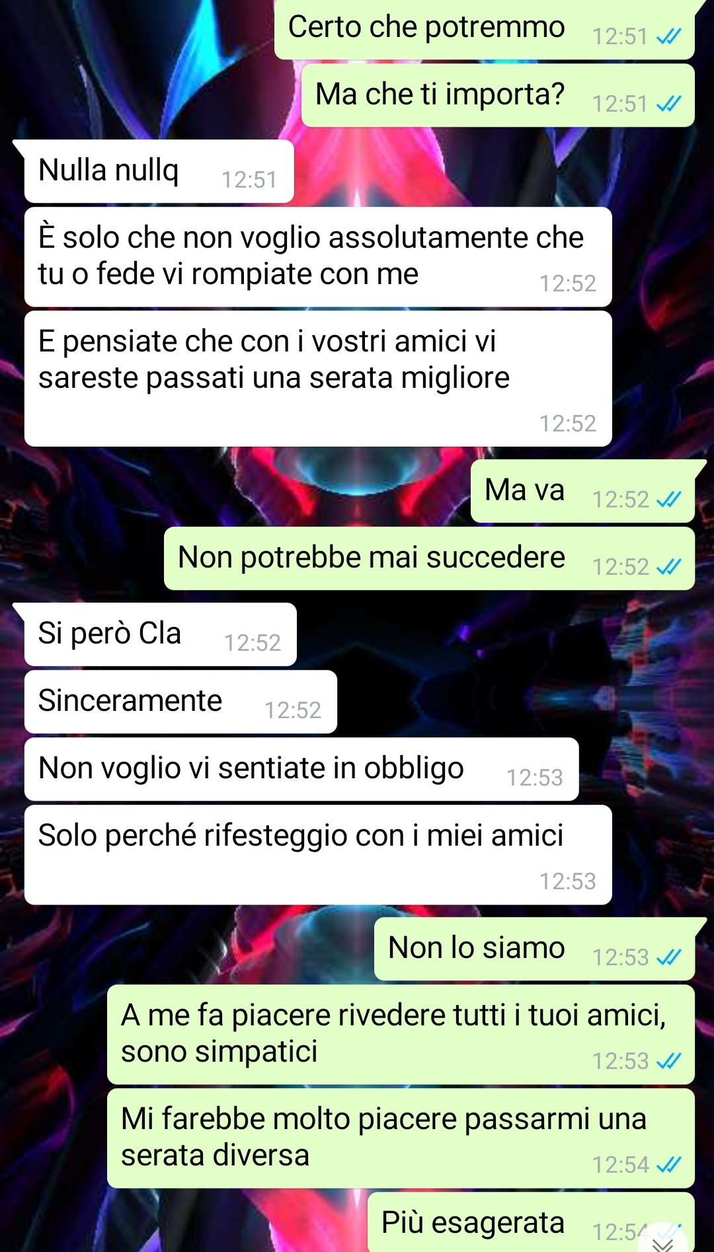Tap blue double-check on 'Ma che ti importa?'

[x=668, y=104]
